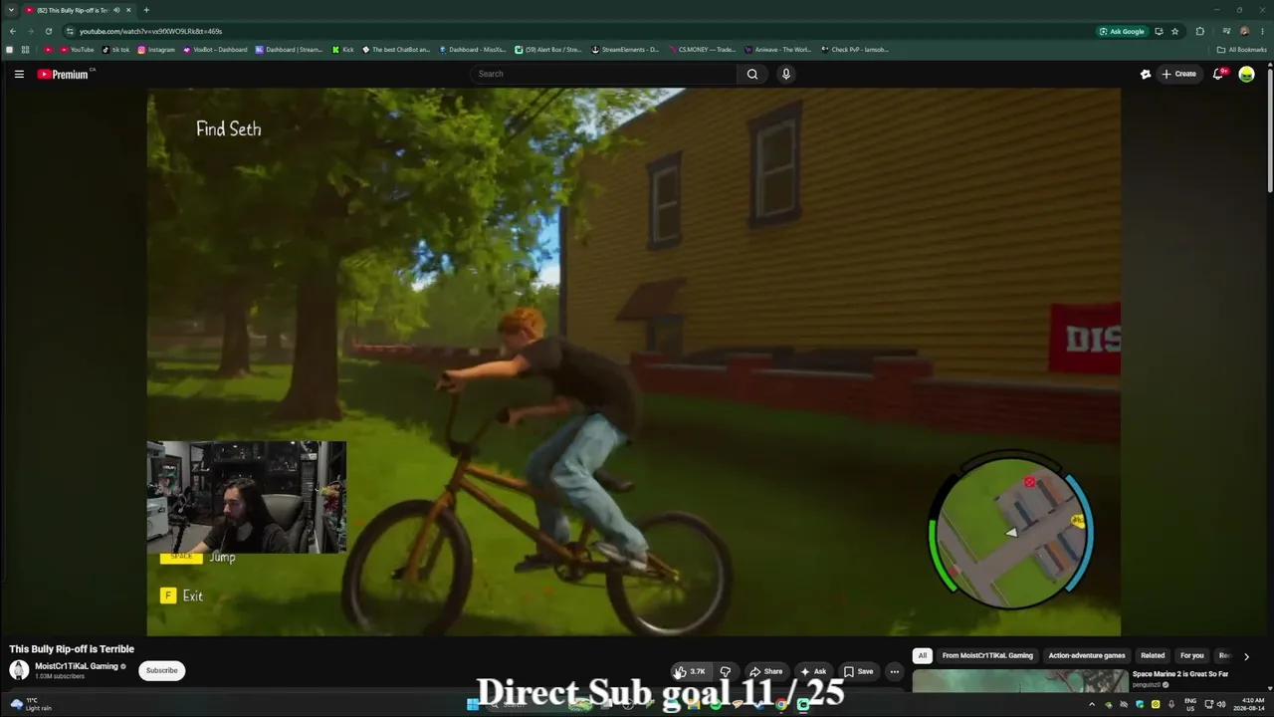Open Space Marine 2 is Great So Far title

pos(1180,674)
